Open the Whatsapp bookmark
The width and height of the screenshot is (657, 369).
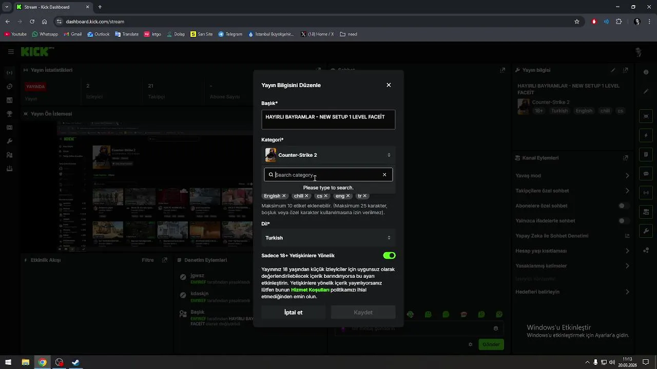(x=45, y=34)
